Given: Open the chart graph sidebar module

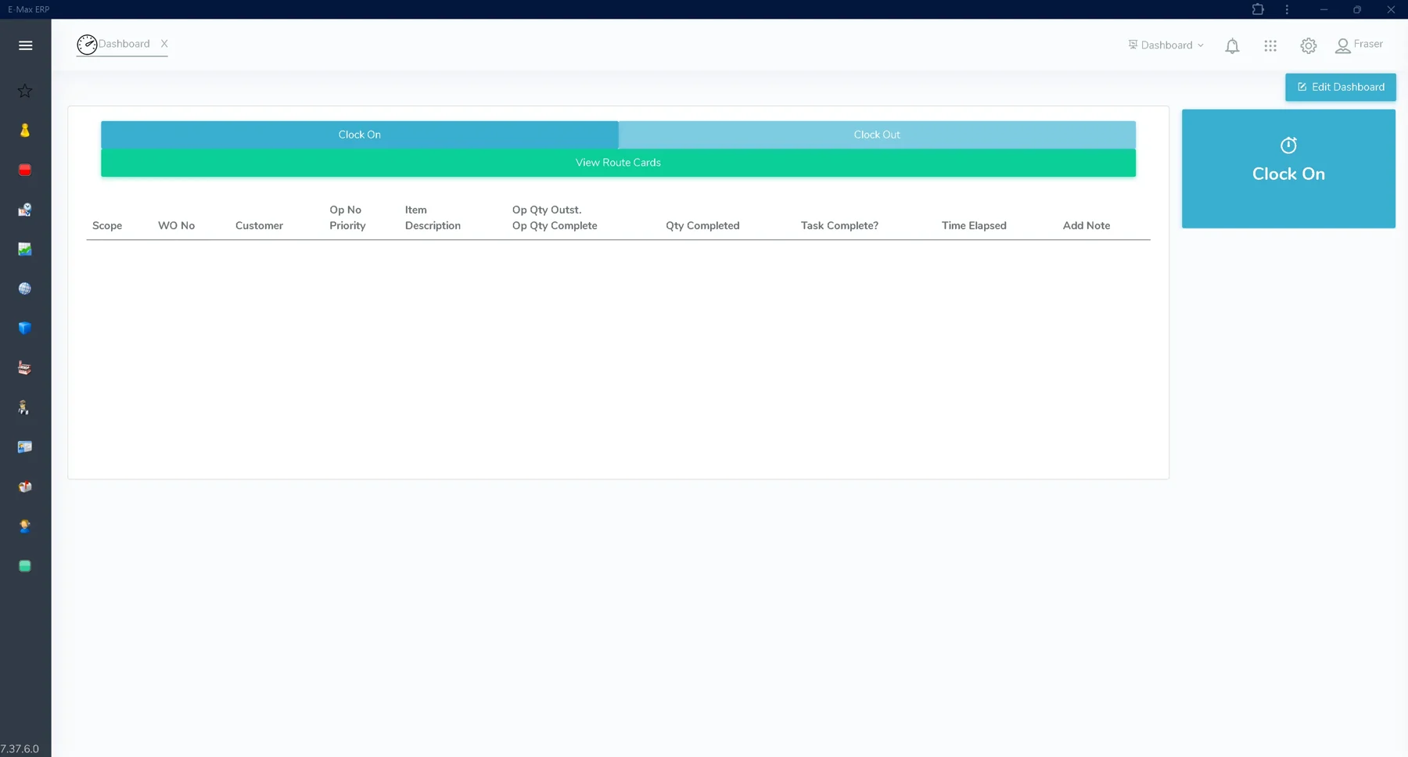Looking at the screenshot, I should coord(25,249).
